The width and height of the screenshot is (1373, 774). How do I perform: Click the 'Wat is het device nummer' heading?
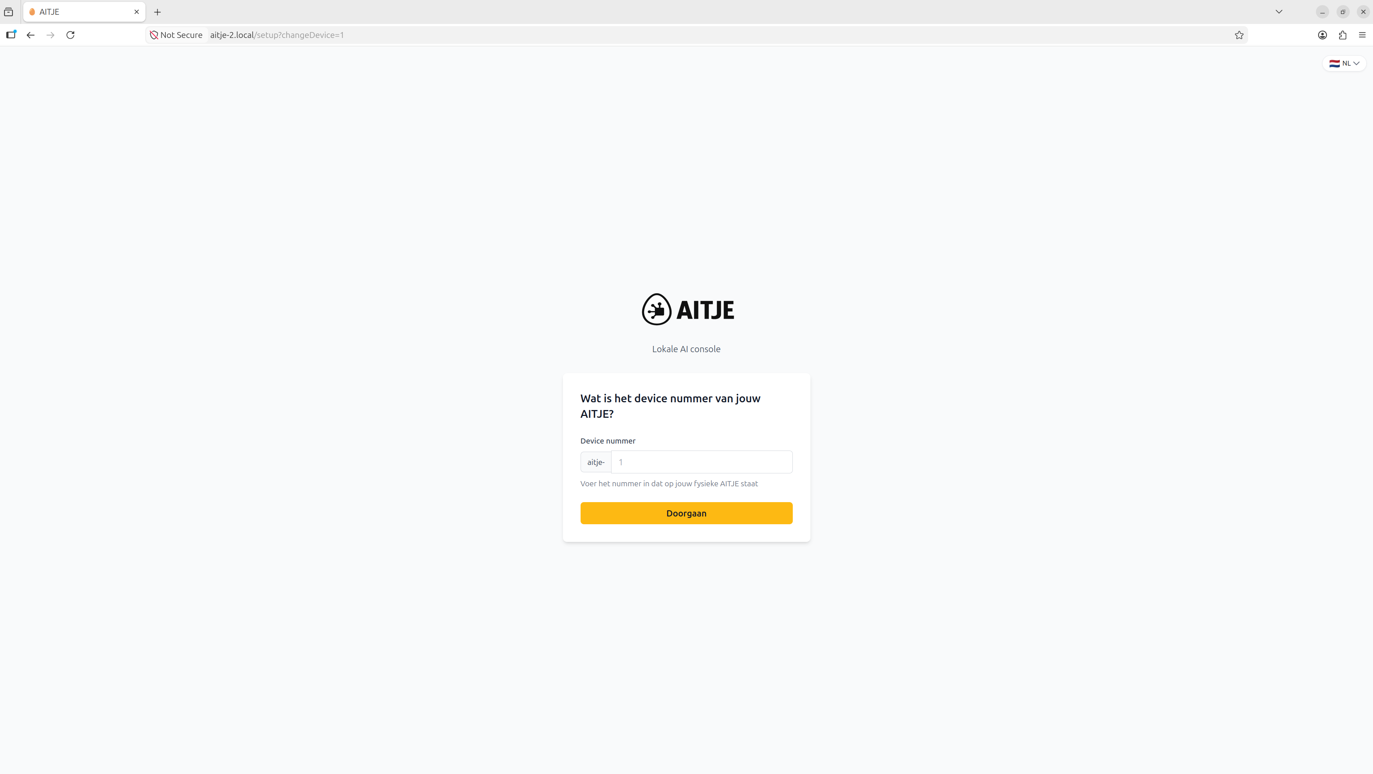[670, 406]
